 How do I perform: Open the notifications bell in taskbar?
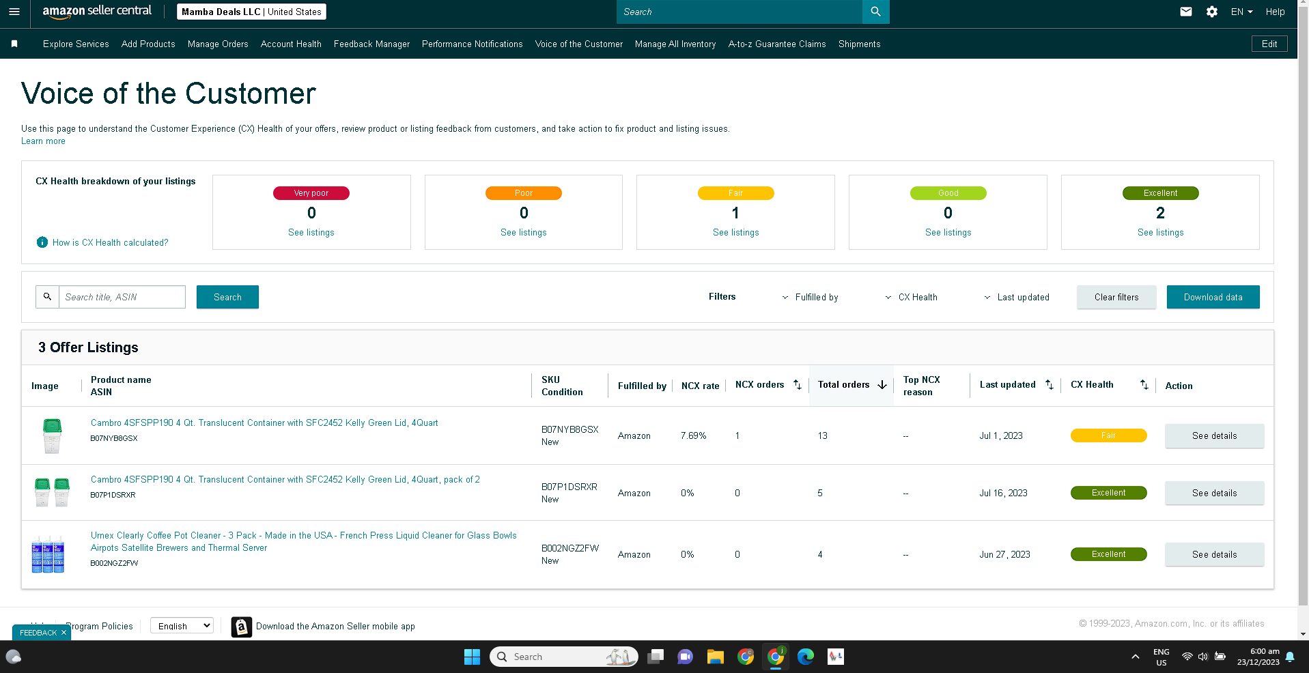coord(1290,657)
